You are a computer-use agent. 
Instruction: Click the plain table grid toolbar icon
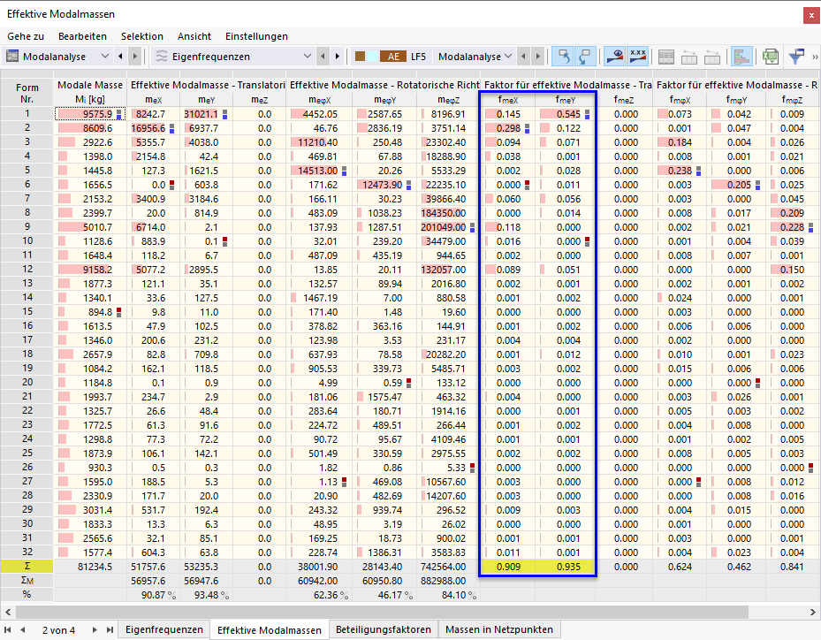666,57
